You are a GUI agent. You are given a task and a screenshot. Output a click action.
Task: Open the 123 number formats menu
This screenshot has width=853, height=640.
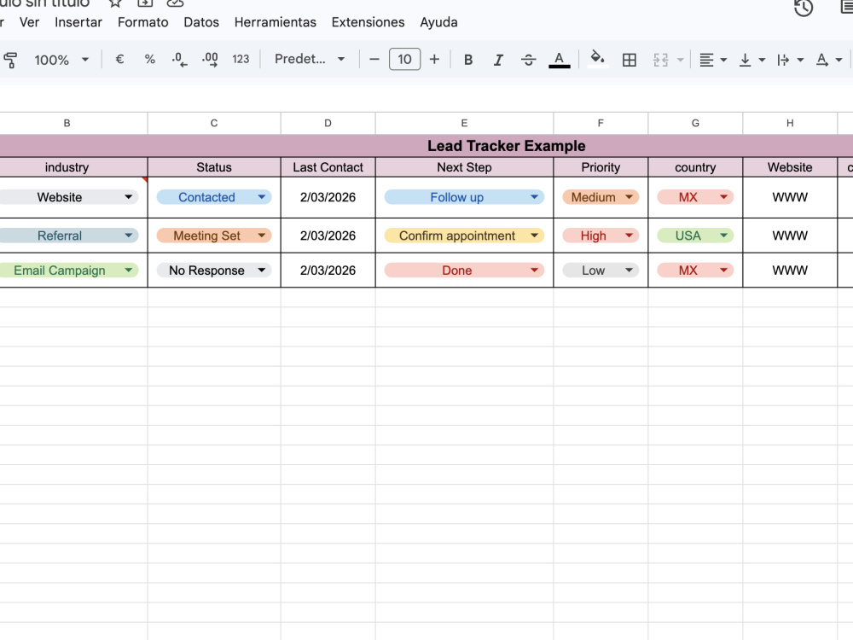coord(241,60)
